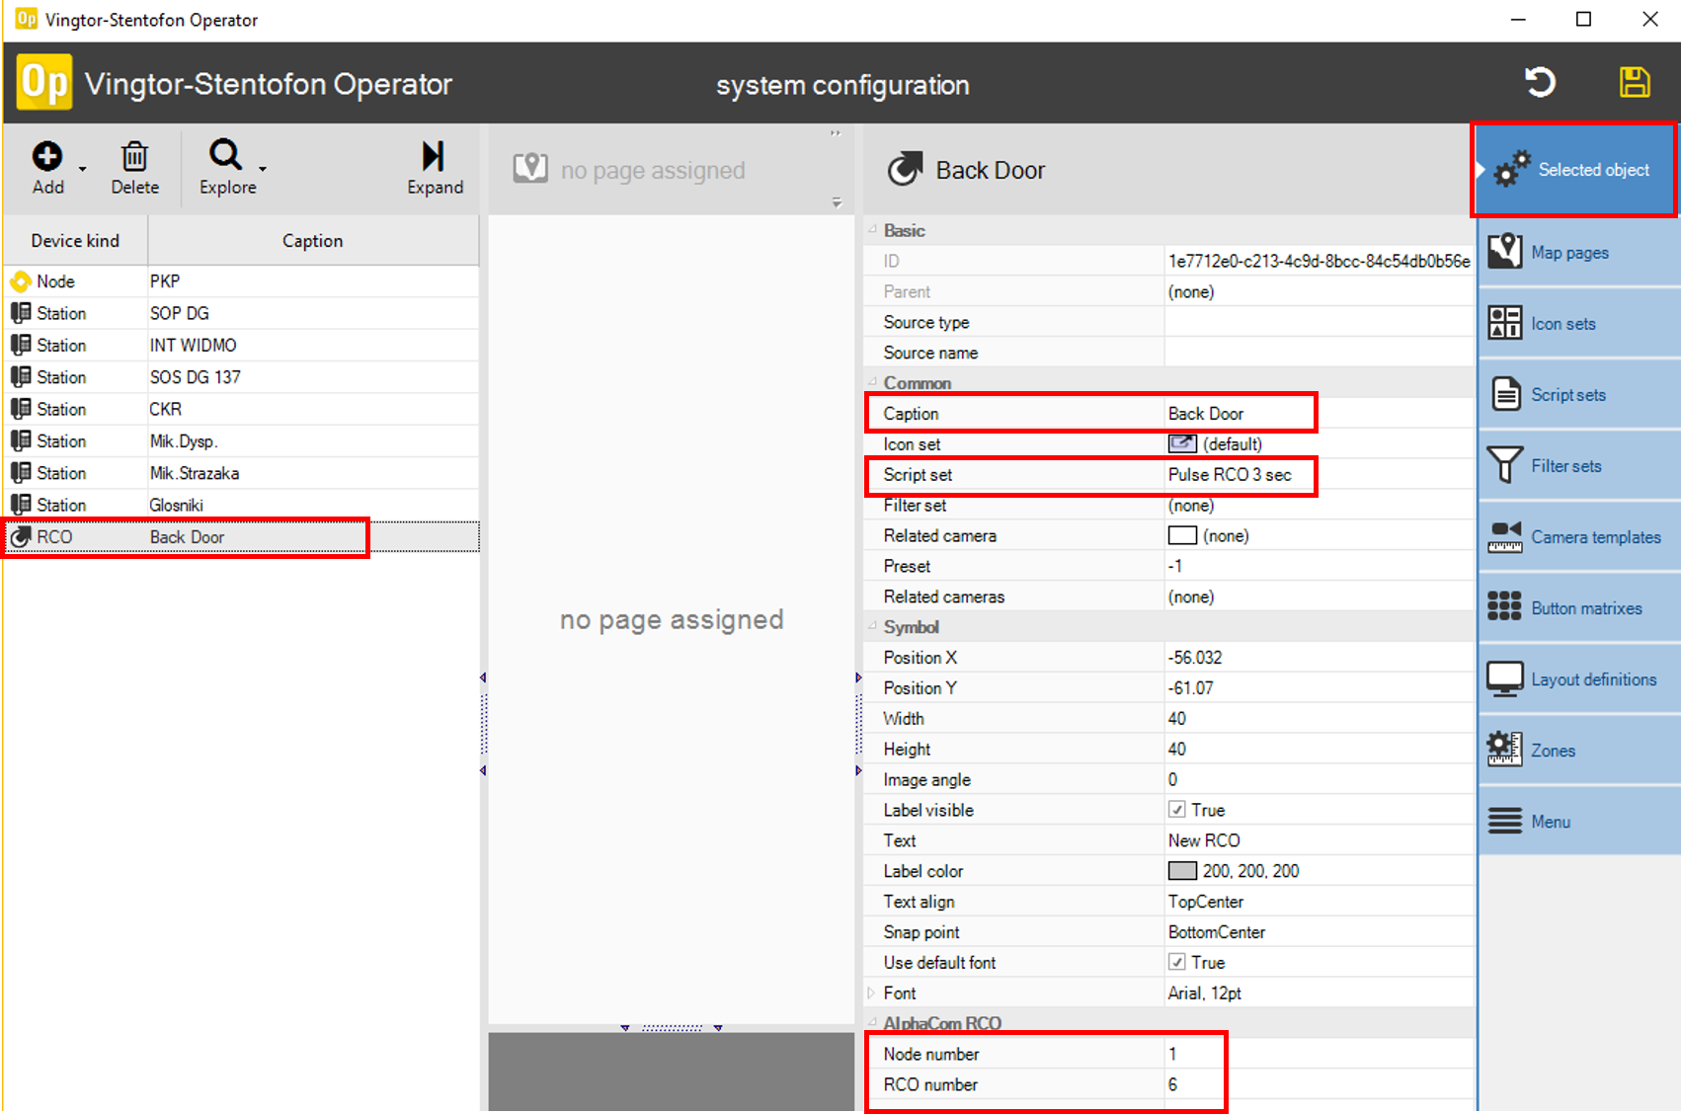Image resolution: width=1681 pixels, height=1114 pixels.
Task: Click the Delete trash icon
Action: [x=134, y=157]
